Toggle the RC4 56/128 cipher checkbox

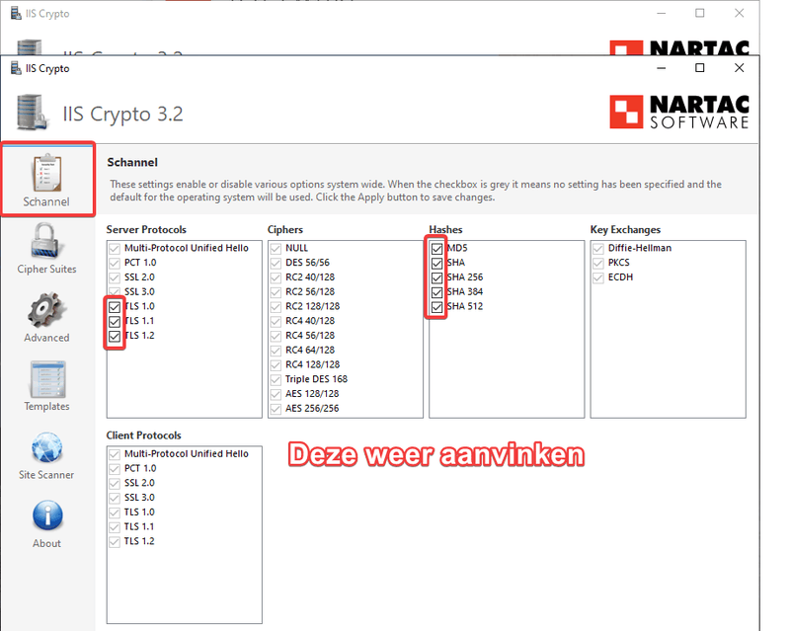(x=276, y=336)
